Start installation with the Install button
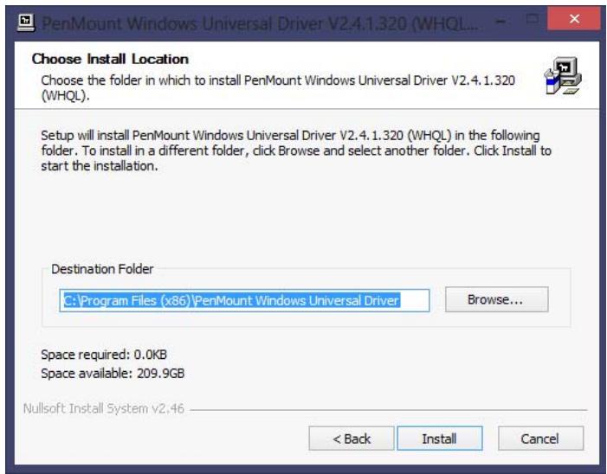This screenshot has height=474, width=607. (440, 439)
